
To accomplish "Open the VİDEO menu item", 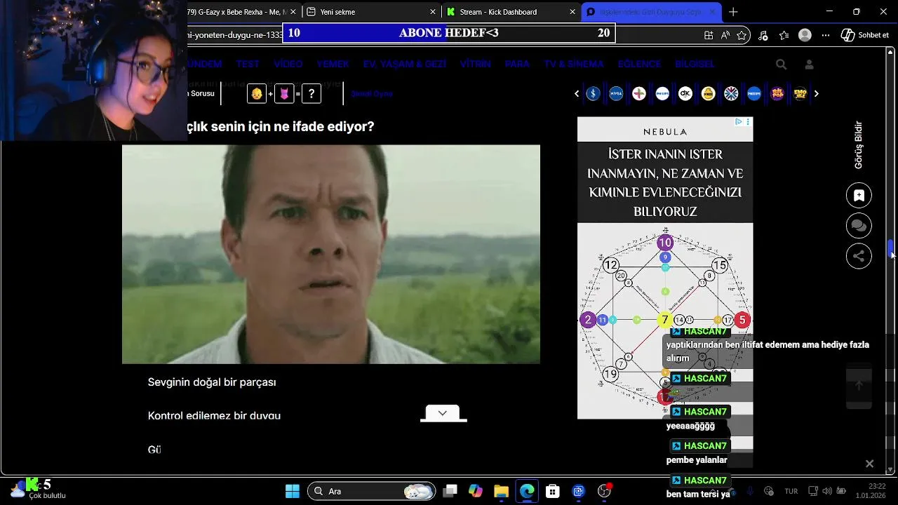I will point(288,64).
